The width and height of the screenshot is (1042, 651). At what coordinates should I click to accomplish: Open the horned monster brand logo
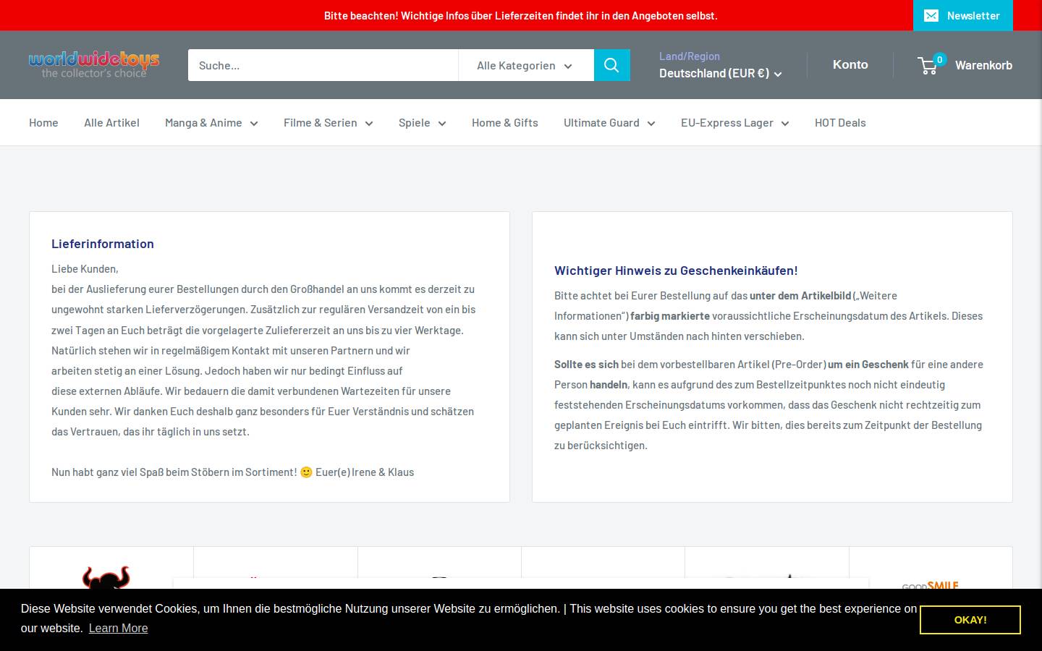pos(106,577)
